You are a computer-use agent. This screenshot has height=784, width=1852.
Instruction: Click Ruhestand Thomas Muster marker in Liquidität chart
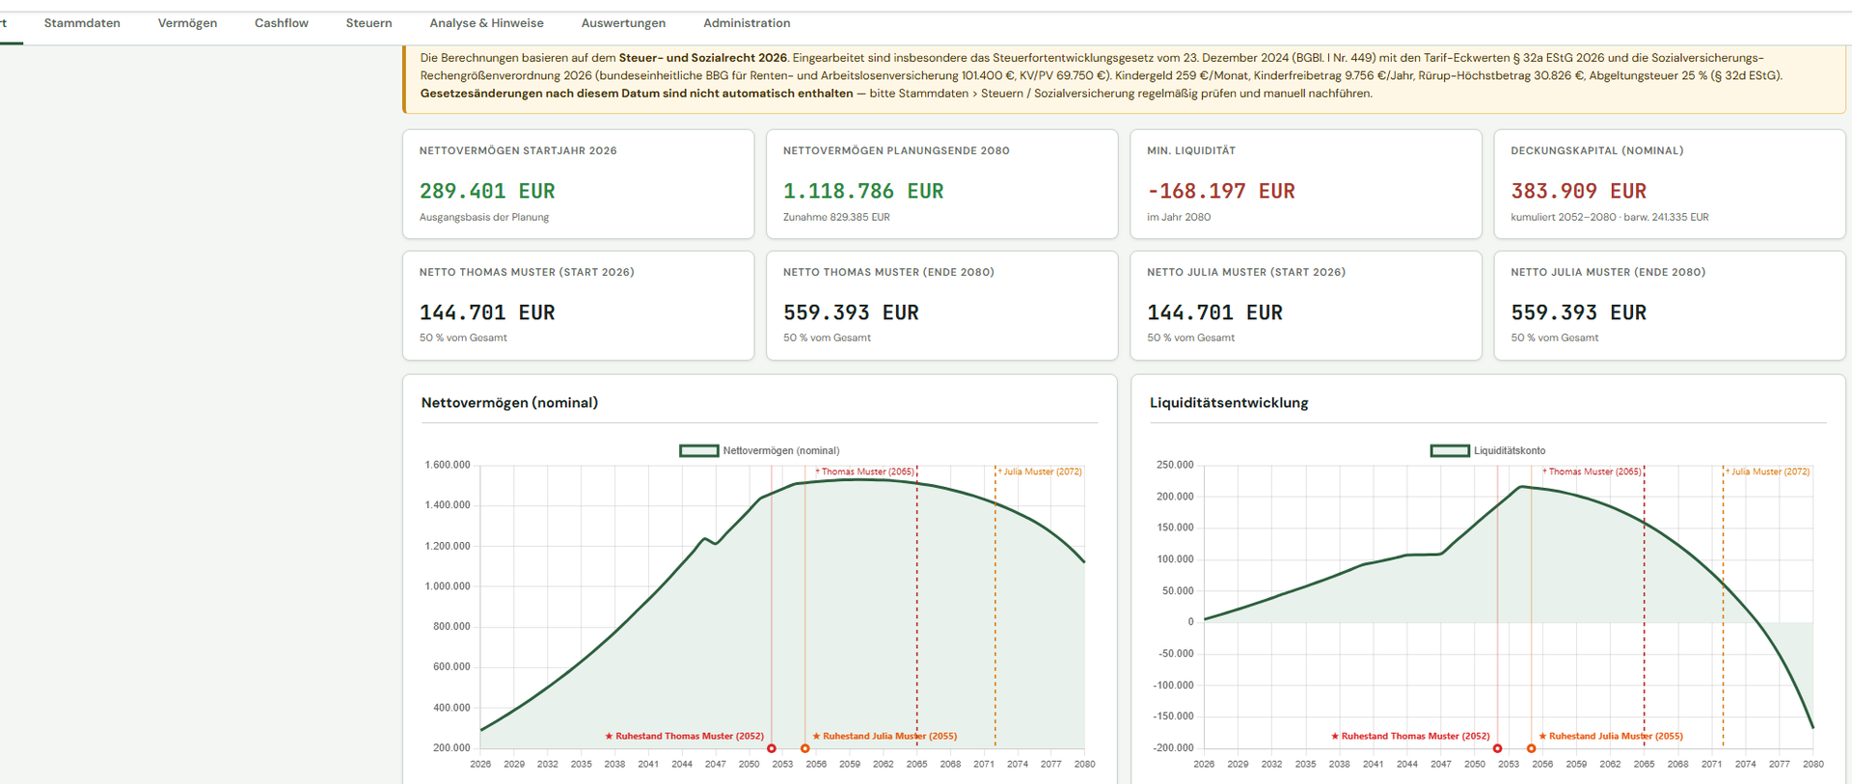point(1497,748)
